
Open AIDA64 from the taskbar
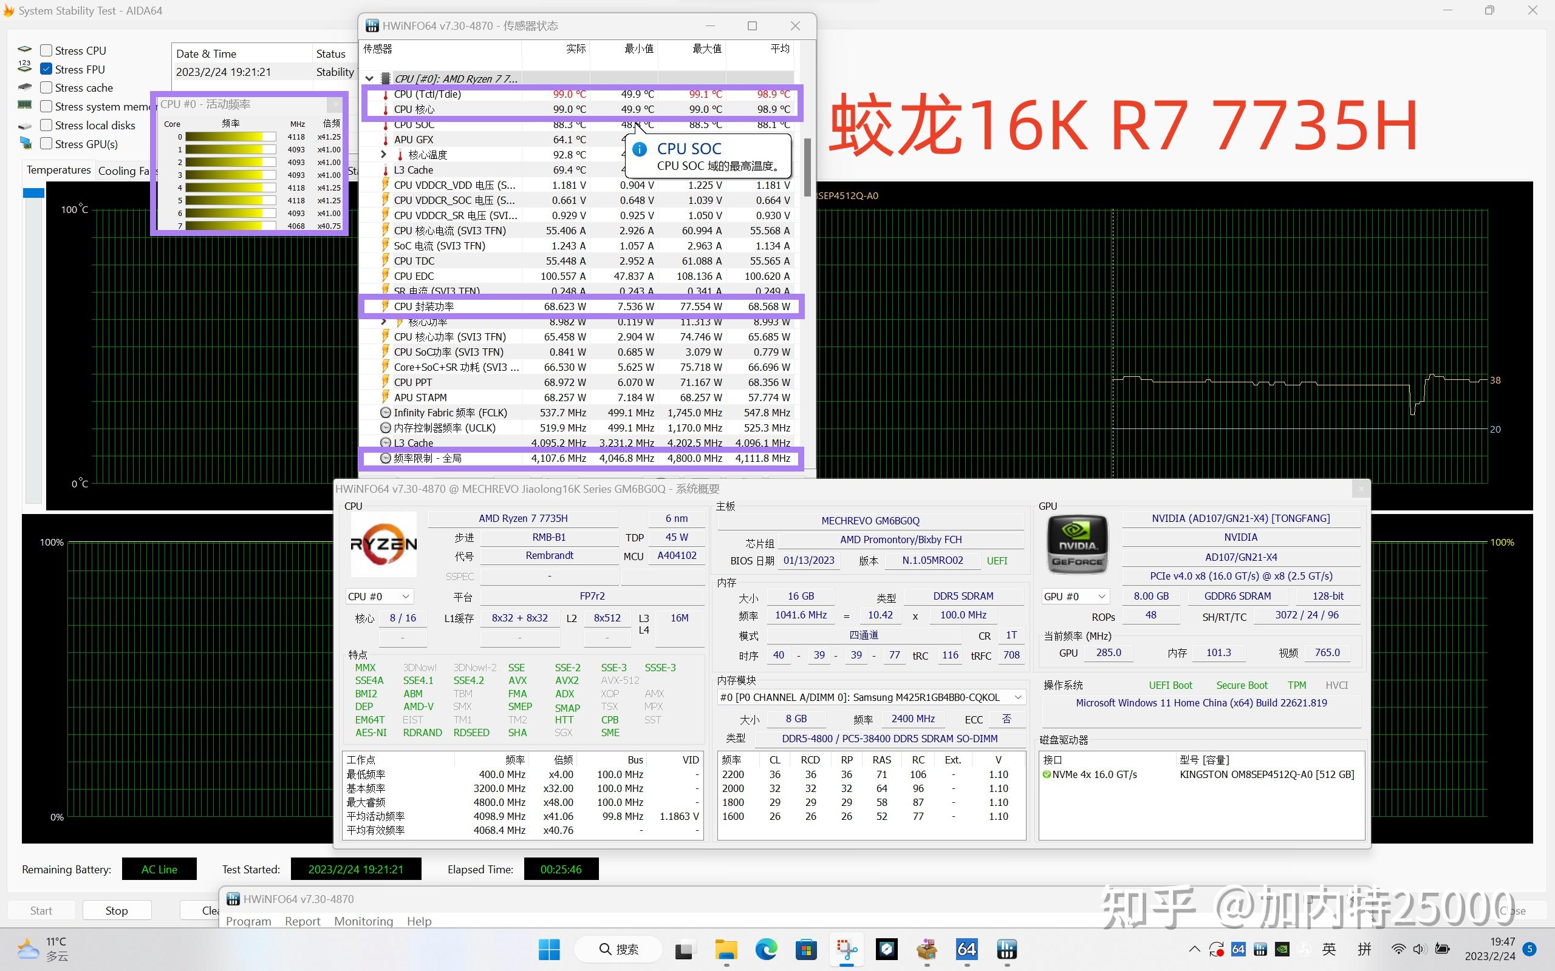pyautogui.click(x=966, y=949)
